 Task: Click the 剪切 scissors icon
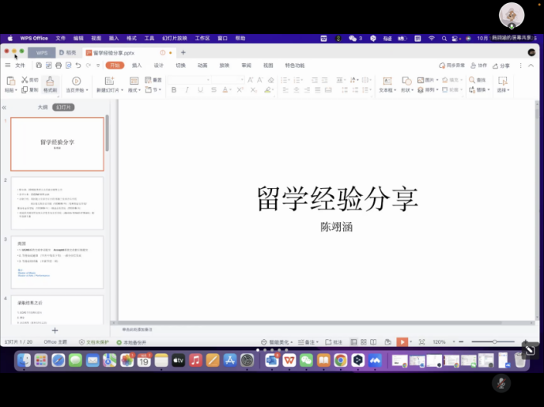pyautogui.click(x=25, y=80)
